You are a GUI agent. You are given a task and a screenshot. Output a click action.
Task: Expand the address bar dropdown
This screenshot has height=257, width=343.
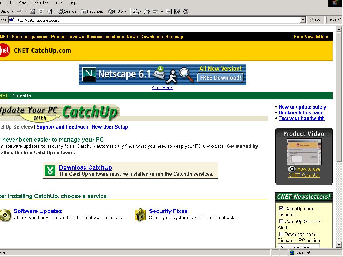pyautogui.click(x=303, y=20)
